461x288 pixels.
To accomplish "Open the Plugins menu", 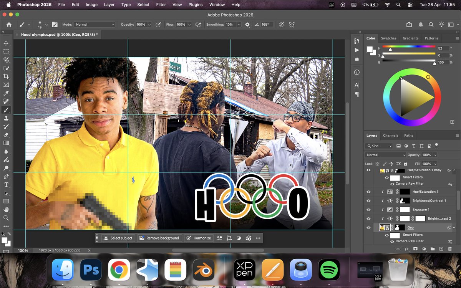I will (x=195, y=5).
